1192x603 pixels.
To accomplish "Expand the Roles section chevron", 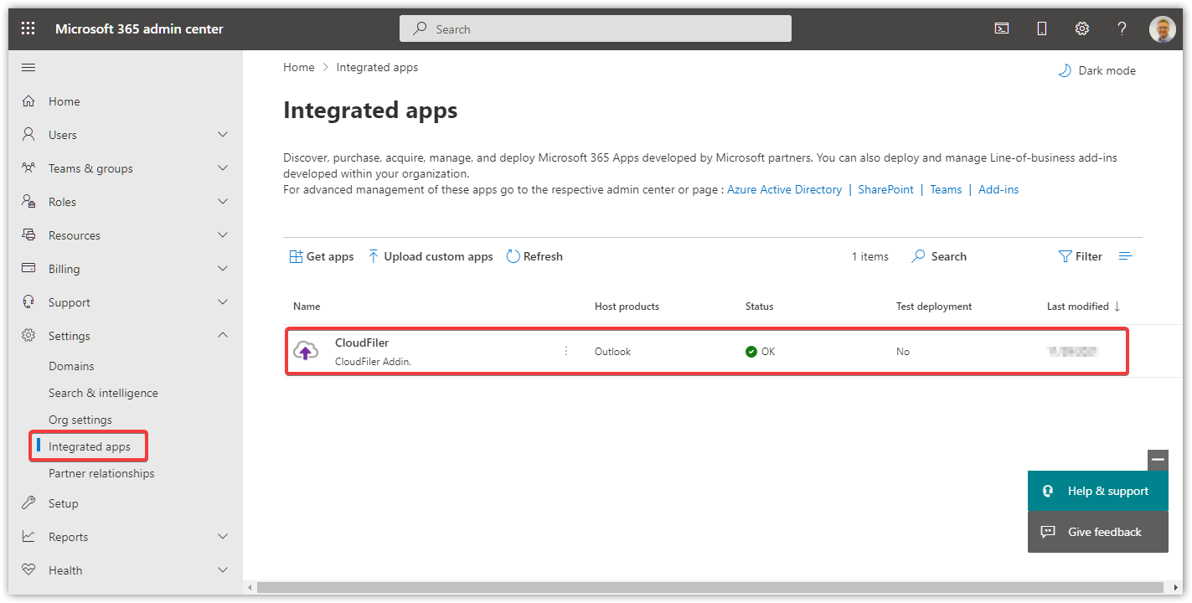I will [x=223, y=201].
